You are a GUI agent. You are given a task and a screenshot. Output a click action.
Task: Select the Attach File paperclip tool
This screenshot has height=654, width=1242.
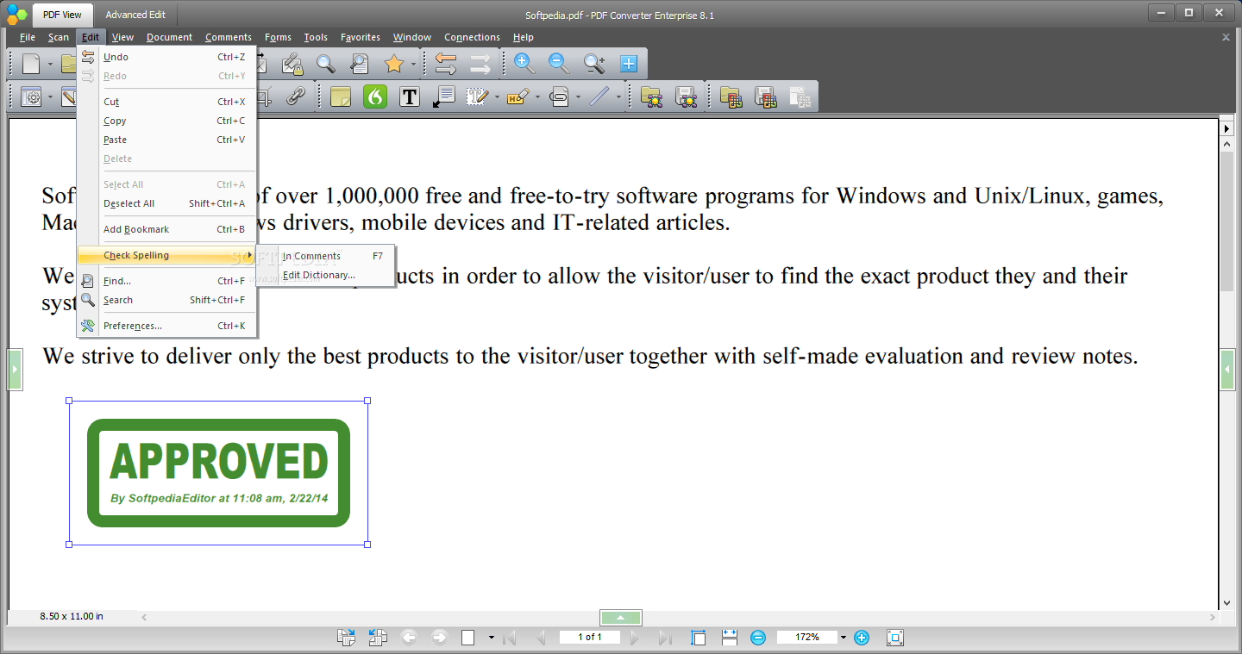(x=559, y=97)
